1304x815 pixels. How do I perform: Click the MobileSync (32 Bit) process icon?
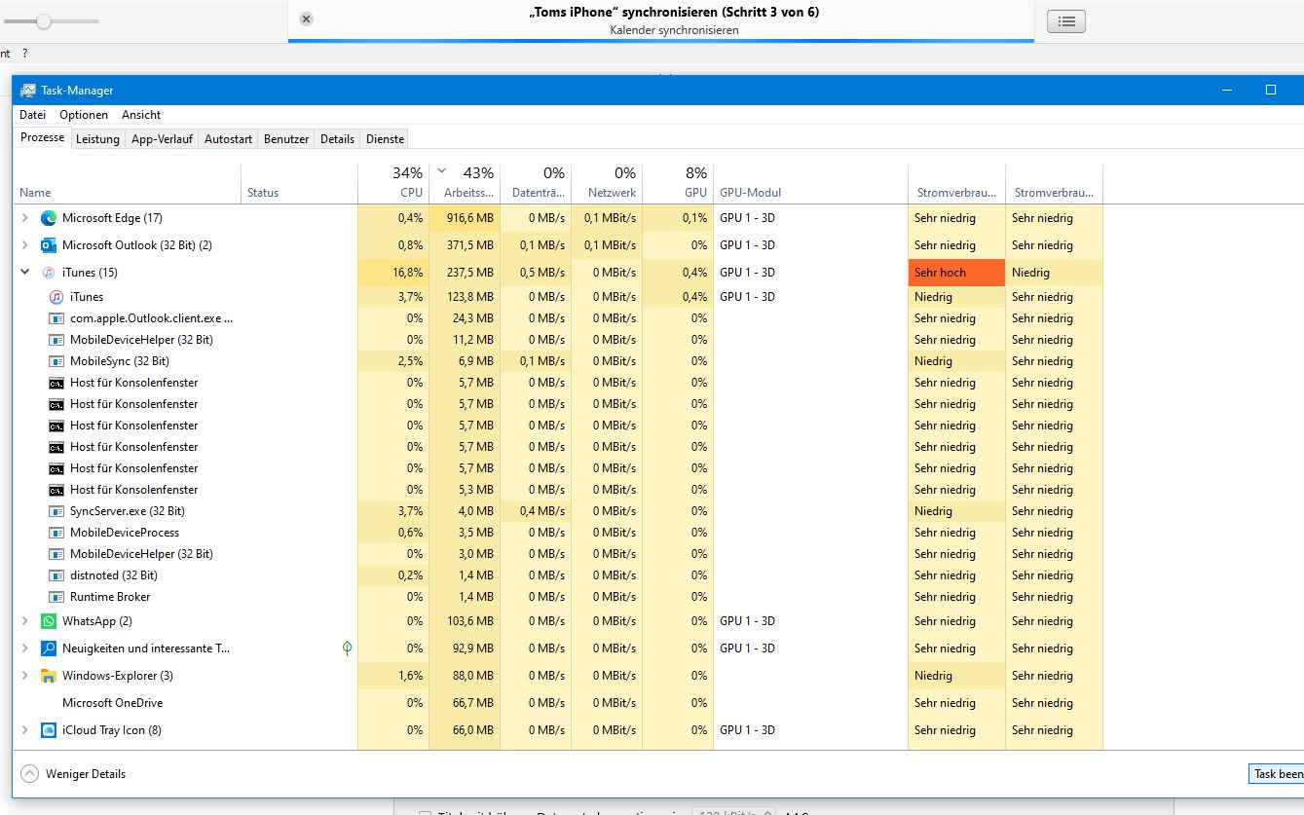coord(56,361)
